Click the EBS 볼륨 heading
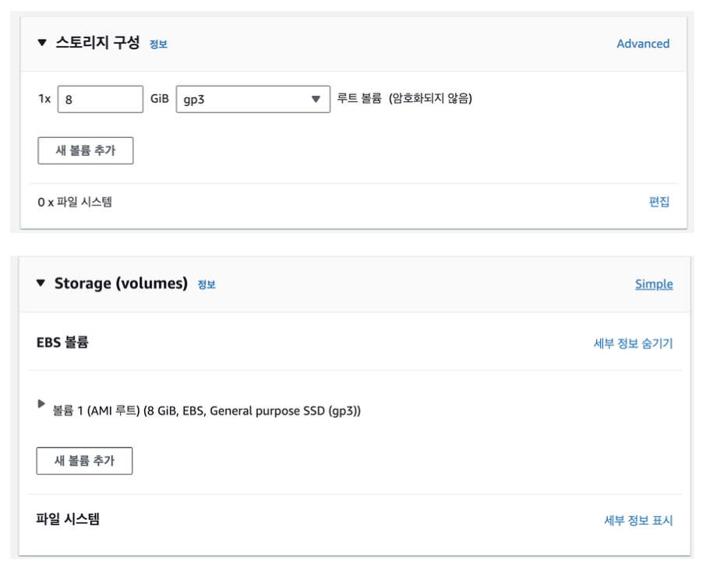 [62, 342]
